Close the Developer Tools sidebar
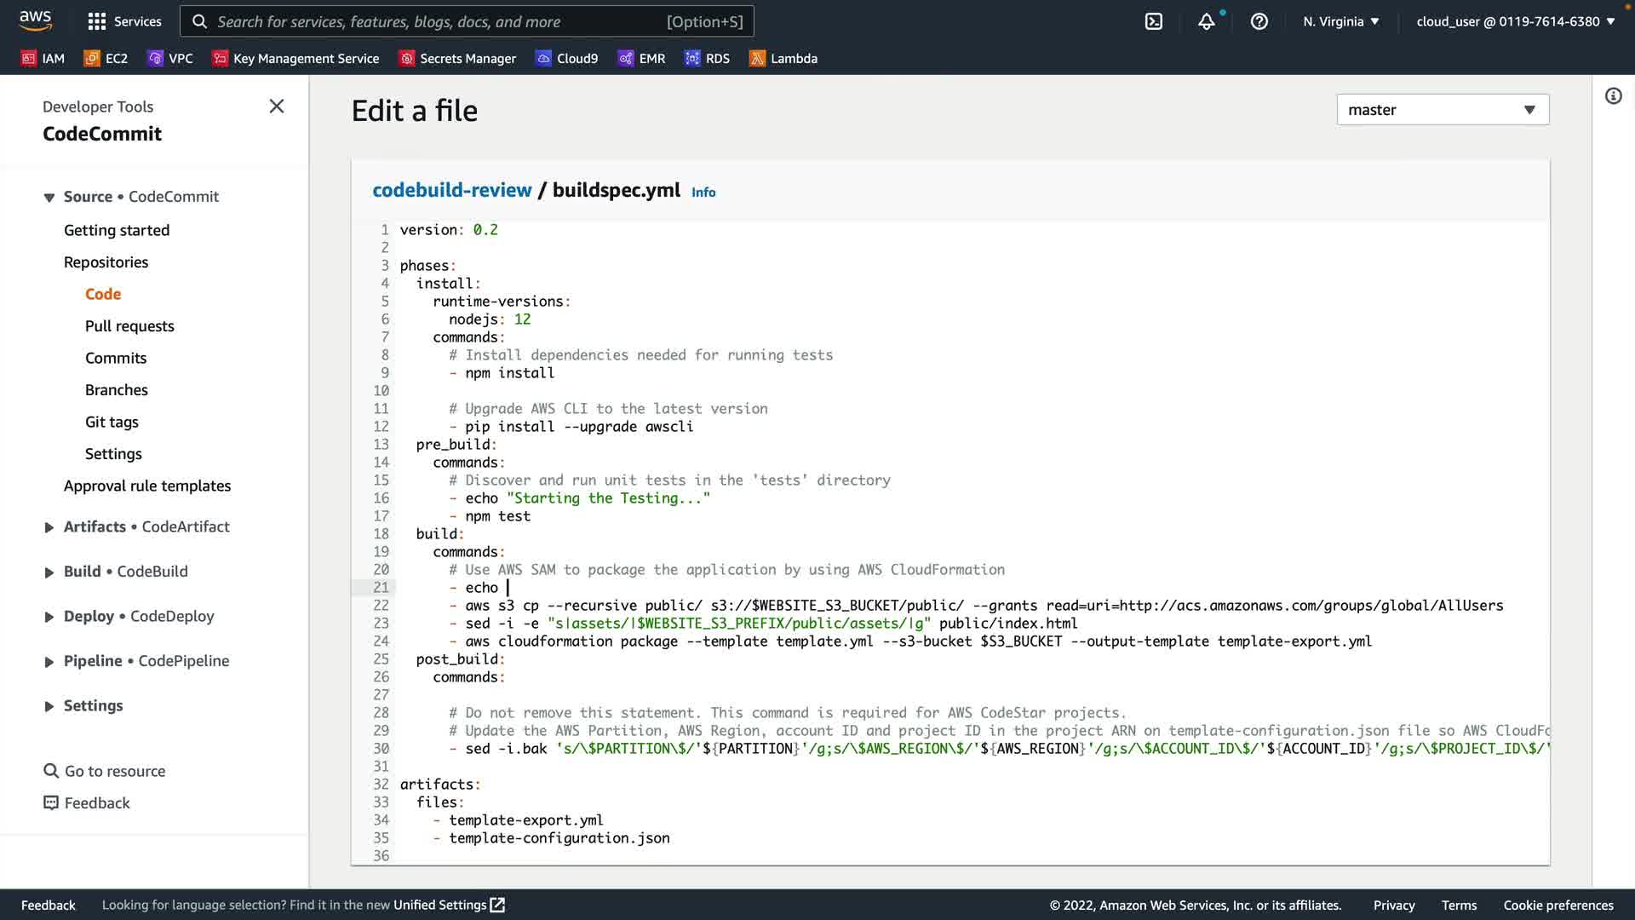 [x=277, y=106]
